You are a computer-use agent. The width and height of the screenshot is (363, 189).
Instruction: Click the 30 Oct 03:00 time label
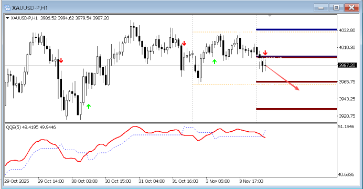point(84,181)
